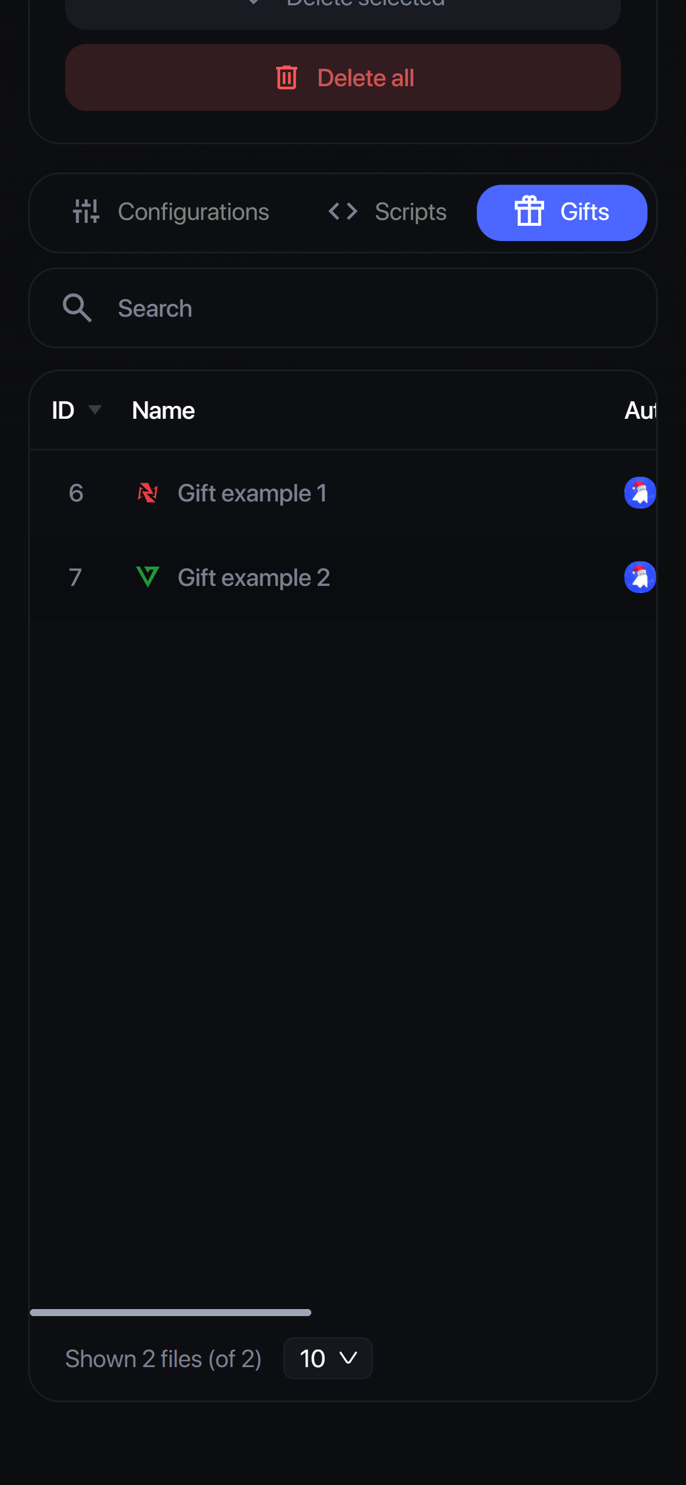Click the sliders icon next to Configurations
Screen dimensions: 686x1485
tap(86, 212)
